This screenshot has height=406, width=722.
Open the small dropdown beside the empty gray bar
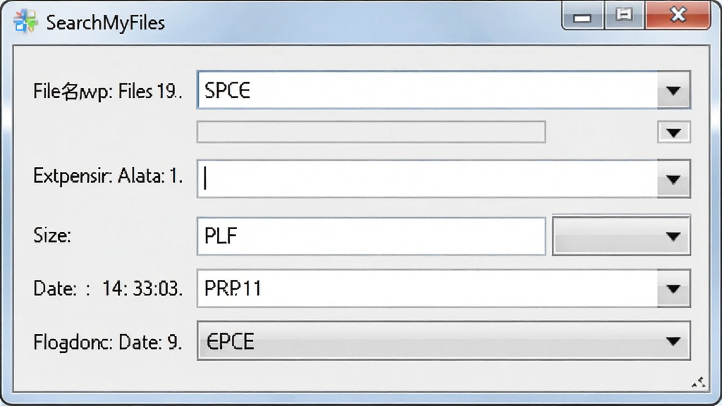click(x=673, y=133)
